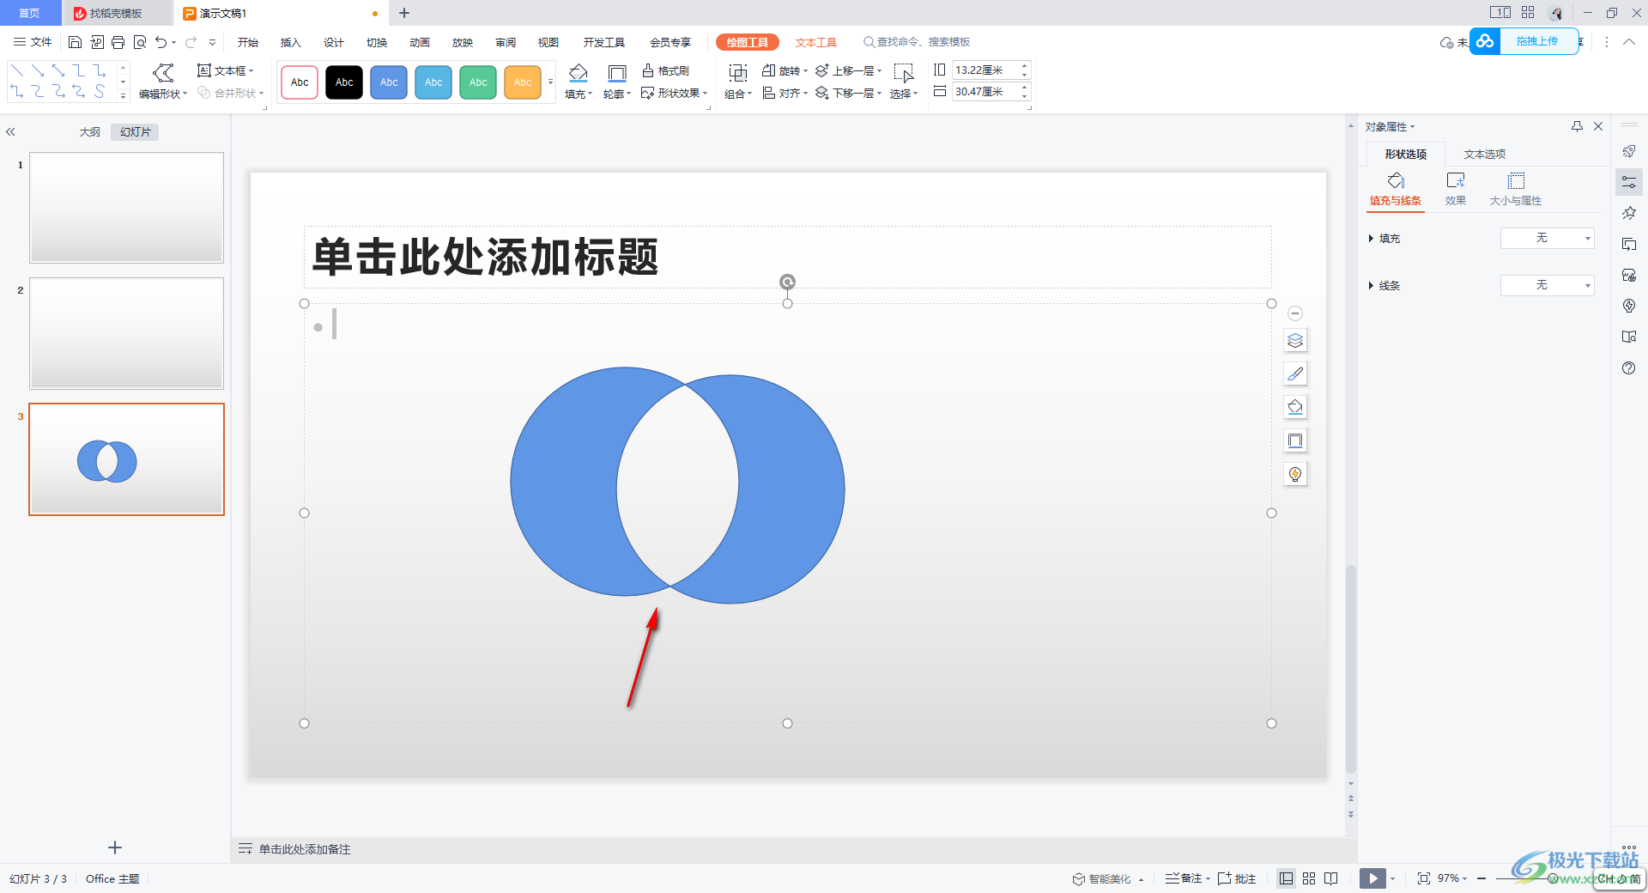Image resolution: width=1648 pixels, height=893 pixels.
Task: Open the Edit Shape (编辑形状) dropdown
Action: pos(163,82)
